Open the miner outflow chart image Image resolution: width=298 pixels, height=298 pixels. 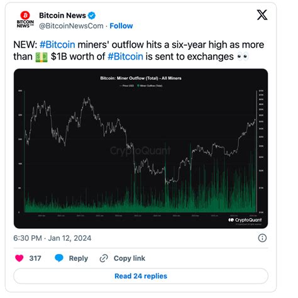click(x=141, y=148)
